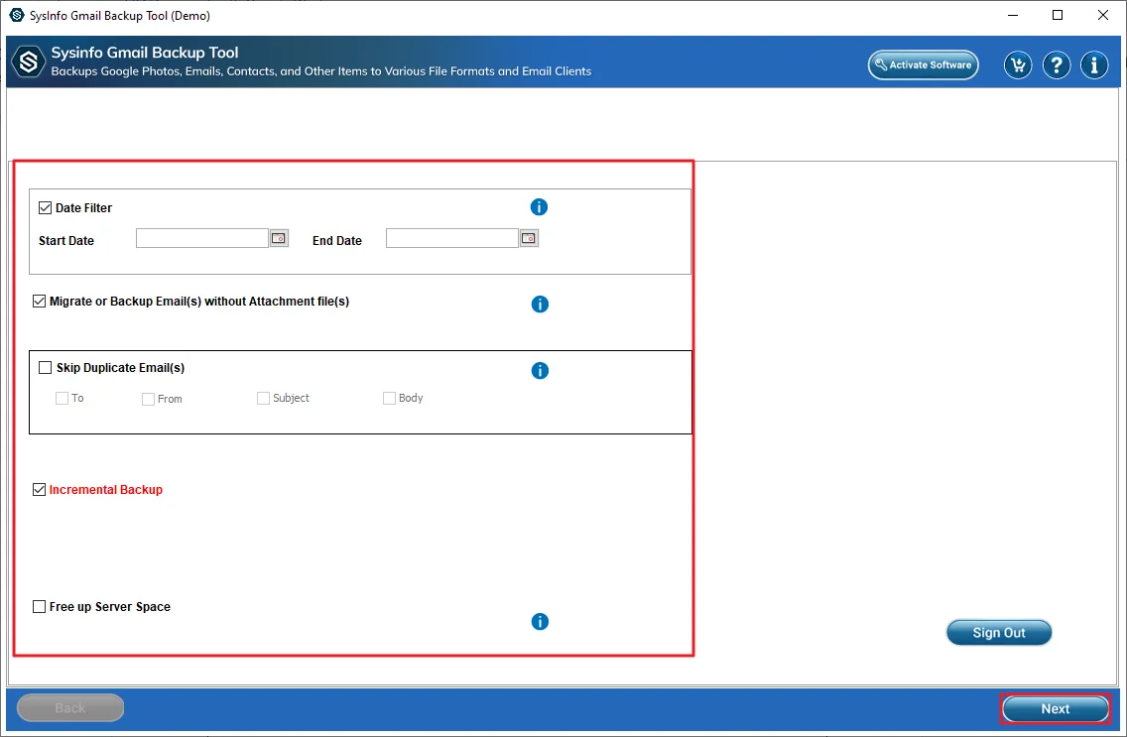Click the Sysinfo logo icon in header
Viewport: 1127px width, 737px height.
[28, 61]
